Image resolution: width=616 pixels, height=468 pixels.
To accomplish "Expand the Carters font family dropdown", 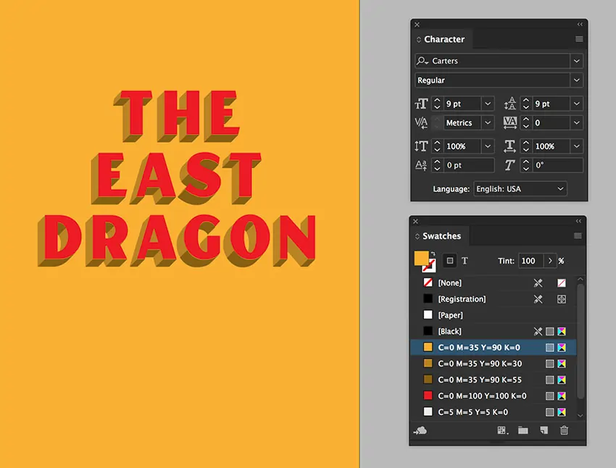I will 576,62.
